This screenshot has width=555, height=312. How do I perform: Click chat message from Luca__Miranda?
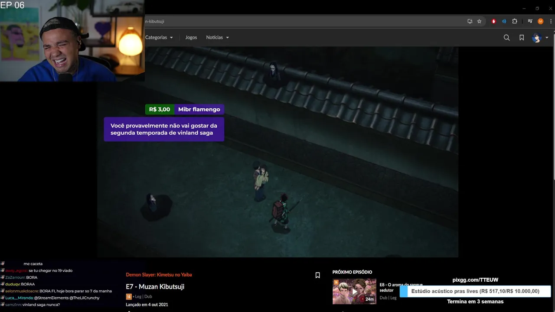pos(52,298)
